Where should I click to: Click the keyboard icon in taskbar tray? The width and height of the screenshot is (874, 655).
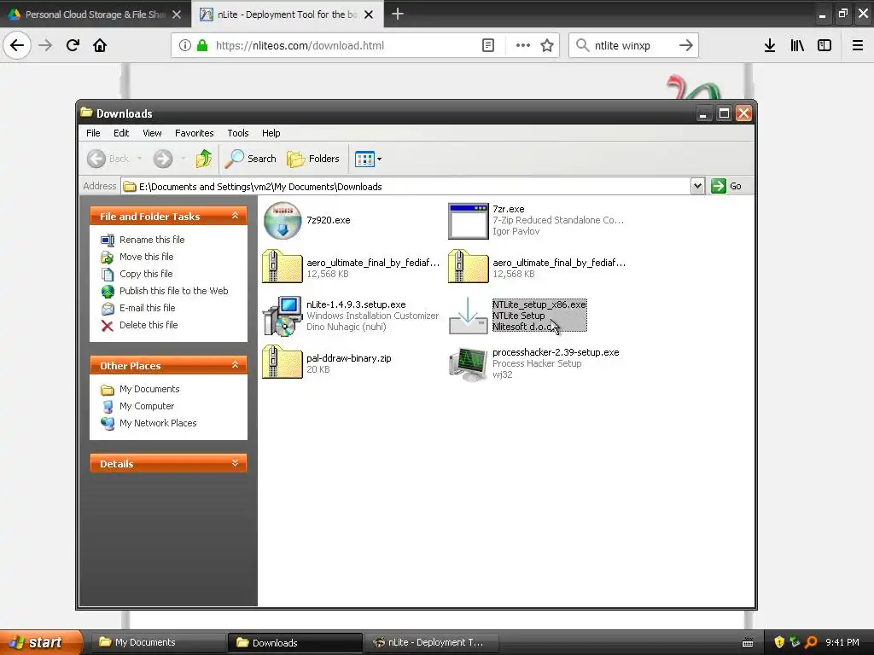point(748,643)
